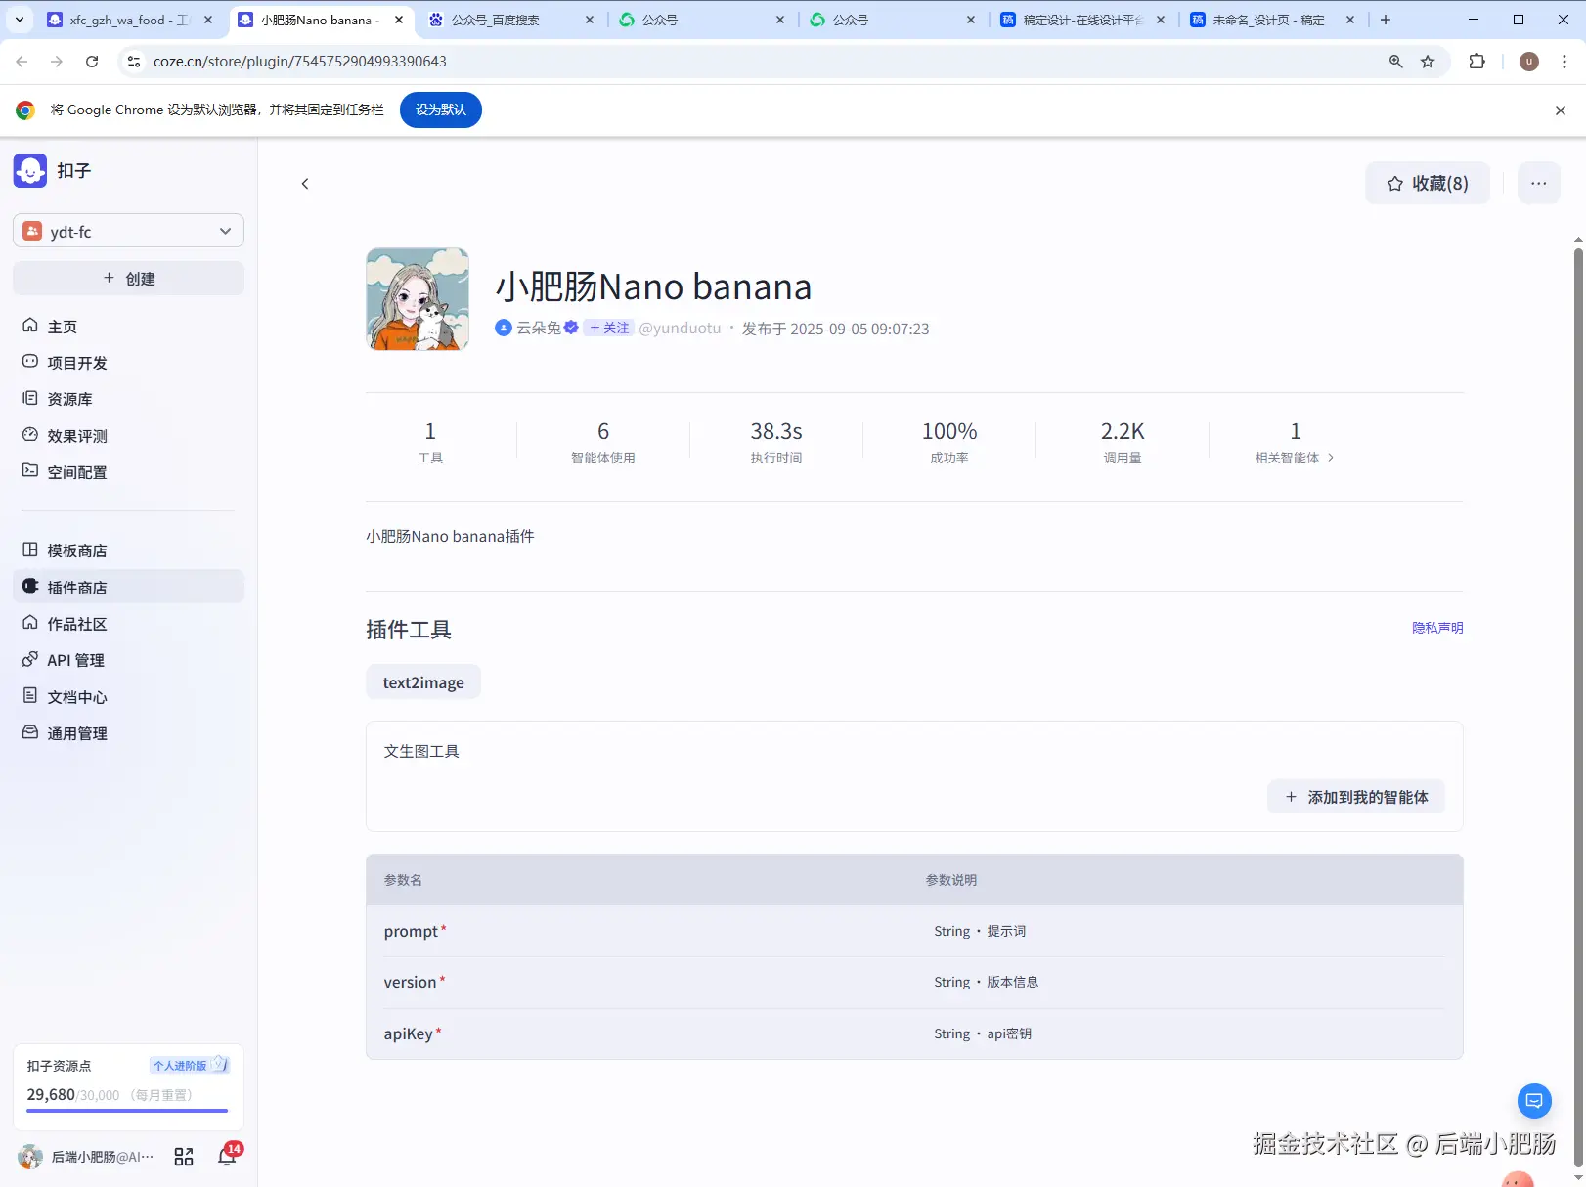
Task: Bookmark this page with the star icon
Action: (x=1428, y=62)
